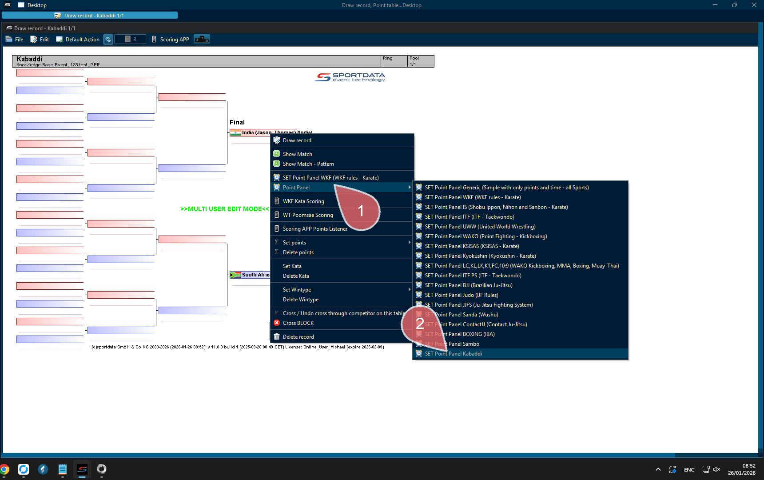Screen dimensions: 764x480
Task: Choose Show Match from context menu
Action: (x=297, y=154)
